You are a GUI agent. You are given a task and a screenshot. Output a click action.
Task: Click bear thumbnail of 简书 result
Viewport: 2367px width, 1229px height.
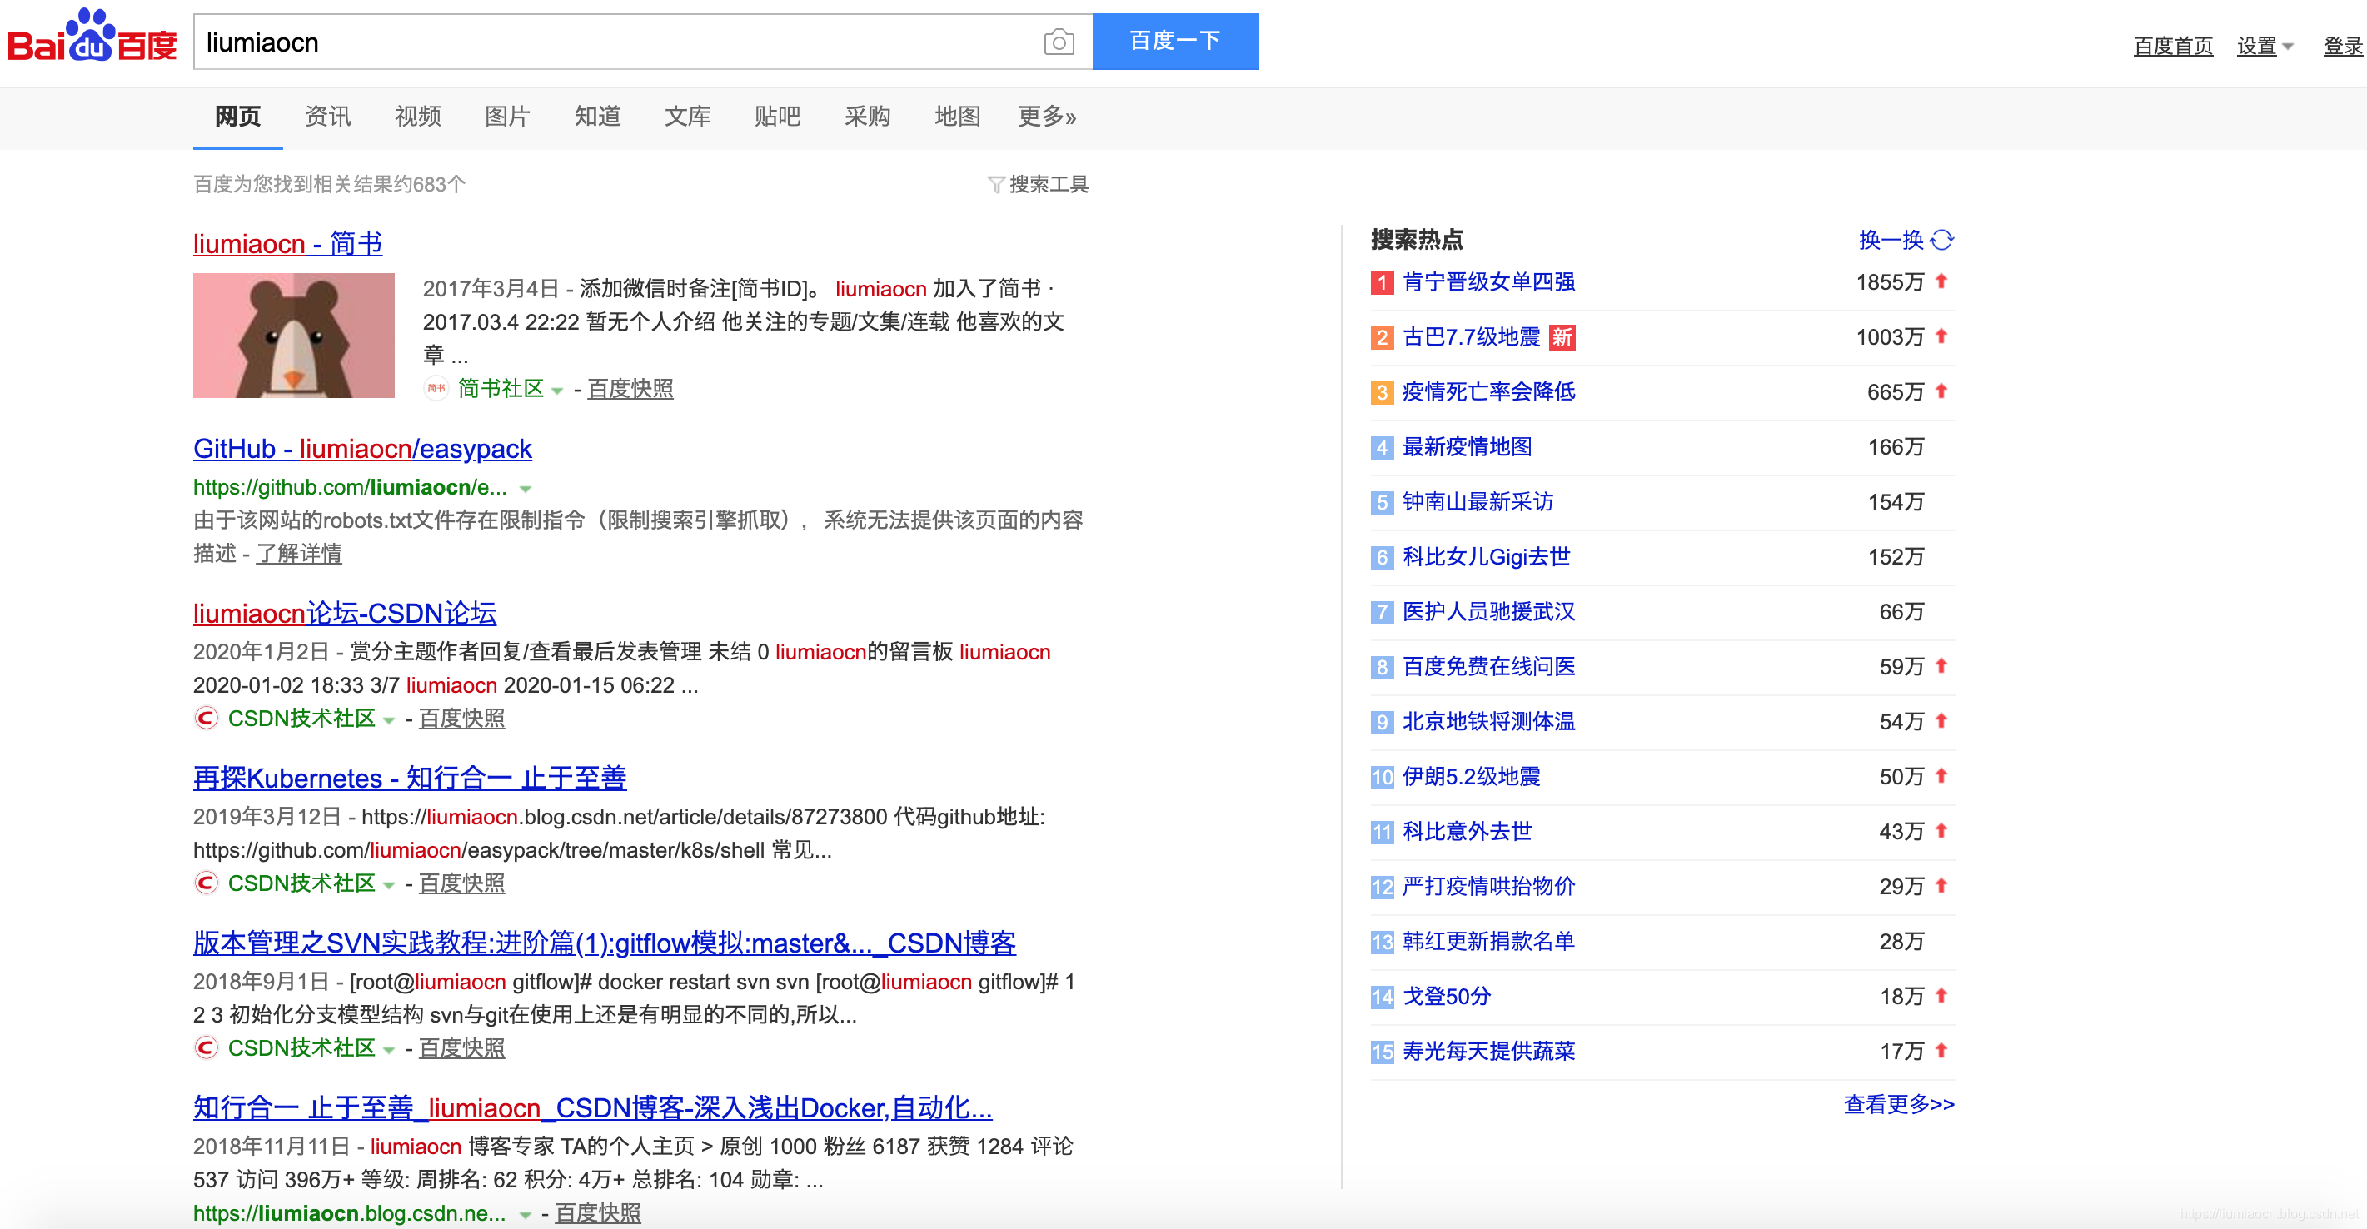[294, 336]
